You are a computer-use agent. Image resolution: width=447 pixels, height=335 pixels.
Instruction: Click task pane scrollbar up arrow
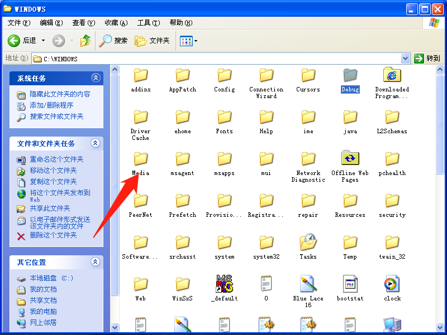pos(115,69)
